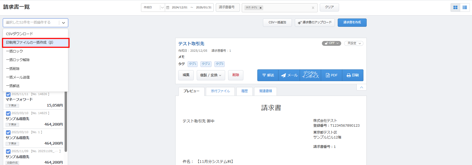Expand the 複製 / 変換 dropdown
This screenshot has height=165, width=472.
pyautogui.click(x=211, y=75)
